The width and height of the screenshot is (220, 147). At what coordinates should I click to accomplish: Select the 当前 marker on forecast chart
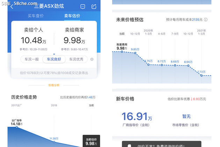click(122, 52)
